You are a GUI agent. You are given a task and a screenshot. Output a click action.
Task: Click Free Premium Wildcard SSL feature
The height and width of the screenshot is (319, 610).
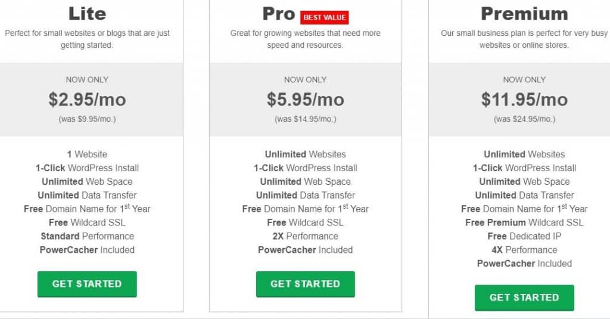pyautogui.click(x=524, y=222)
